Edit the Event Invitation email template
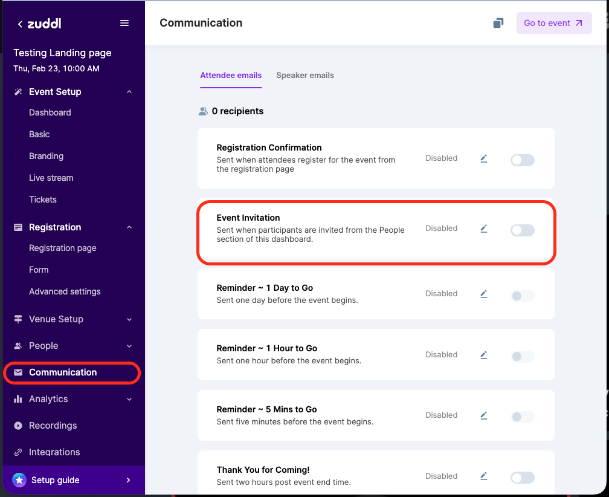This screenshot has width=609, height=497. [x=483, y=229]
